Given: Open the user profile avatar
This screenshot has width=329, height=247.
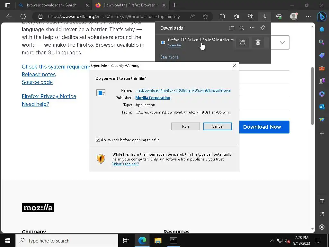Looking at the screenshot, I should [x=294, y=16].
